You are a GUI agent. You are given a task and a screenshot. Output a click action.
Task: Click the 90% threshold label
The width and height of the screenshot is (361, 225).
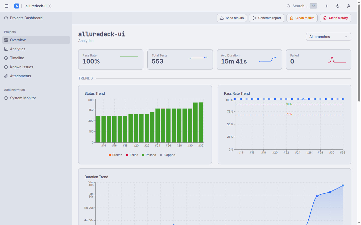(289, 104)
